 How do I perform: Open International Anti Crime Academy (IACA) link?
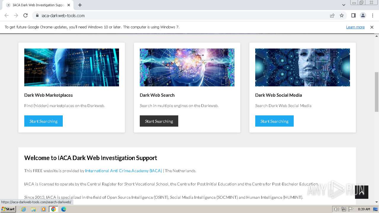coord(123,171)
